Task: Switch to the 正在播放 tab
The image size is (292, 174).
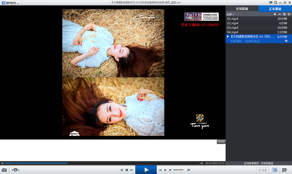Action: coord(275,9)
